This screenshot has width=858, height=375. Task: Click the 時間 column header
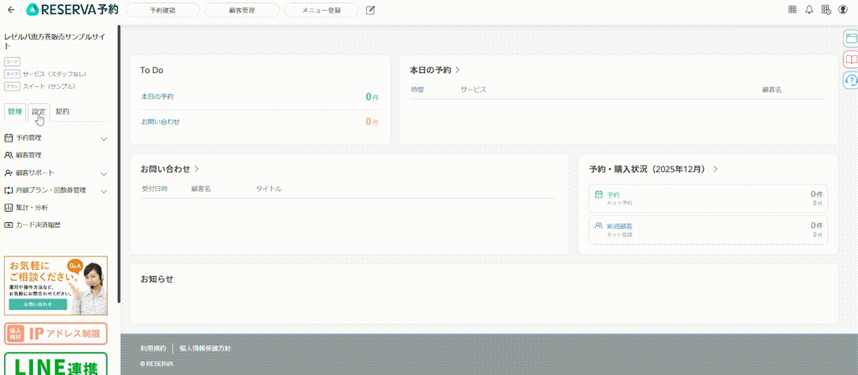point(417,90)
